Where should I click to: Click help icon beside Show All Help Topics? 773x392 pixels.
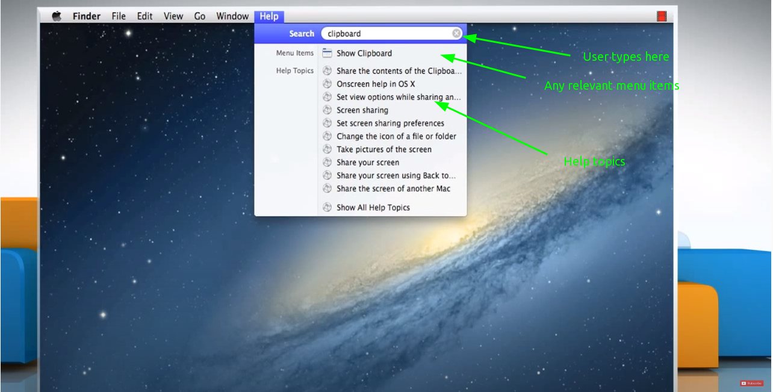(x=328, y=207)
